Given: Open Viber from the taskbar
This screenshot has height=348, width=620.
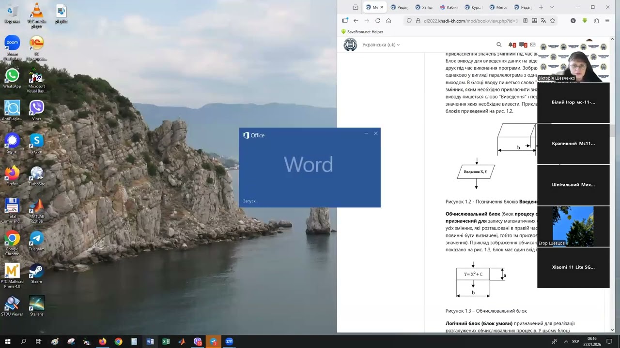Looking at the screenshot, I should (x=198, y=341).
